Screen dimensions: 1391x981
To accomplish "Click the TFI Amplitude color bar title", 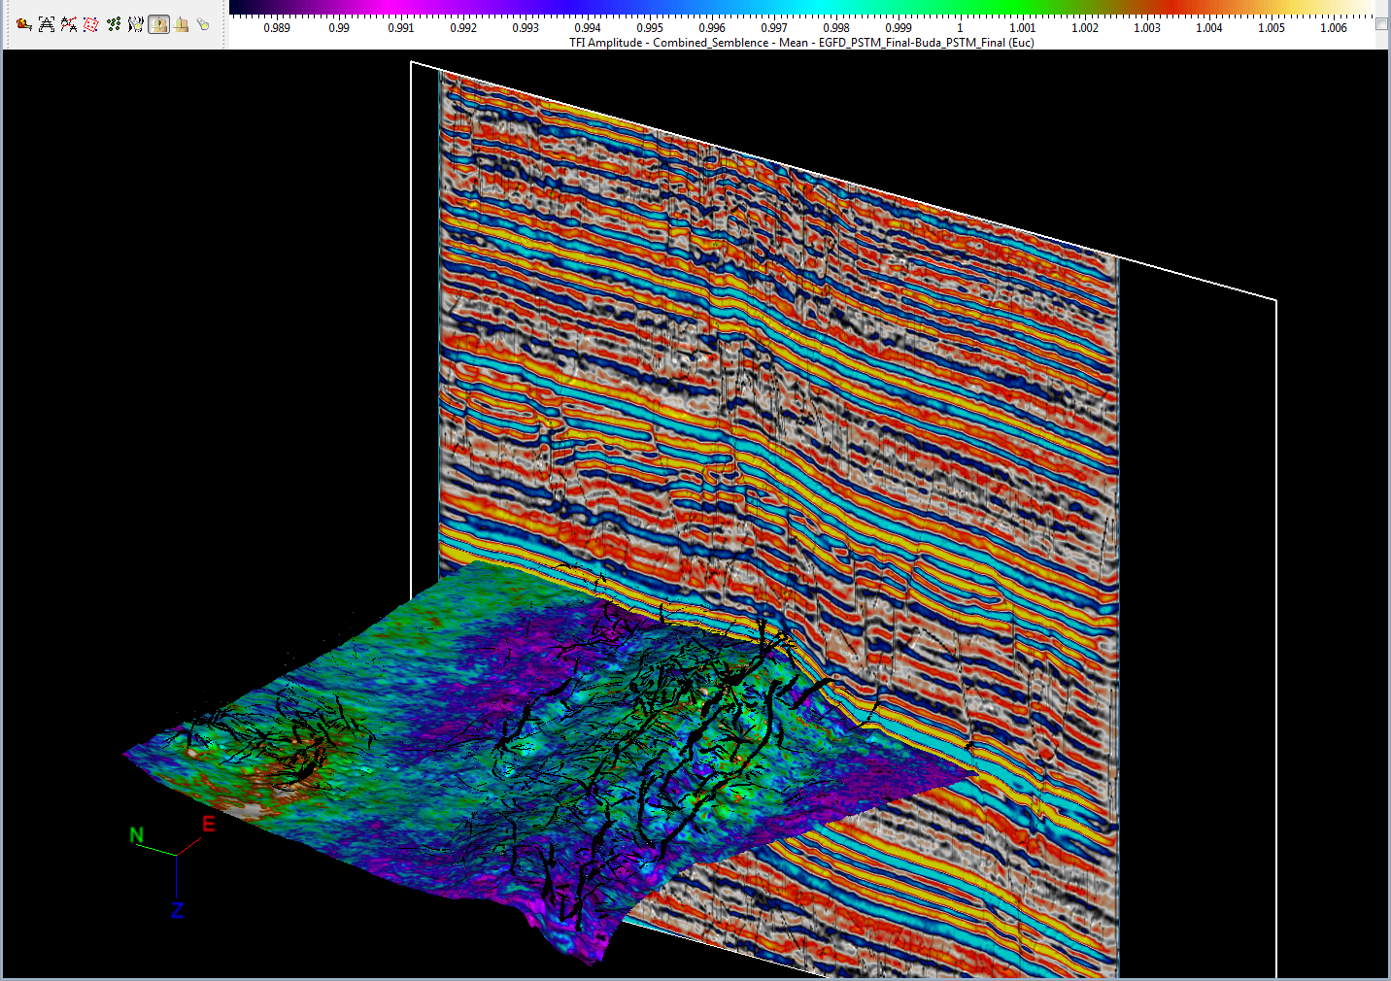I will [801, 43].
